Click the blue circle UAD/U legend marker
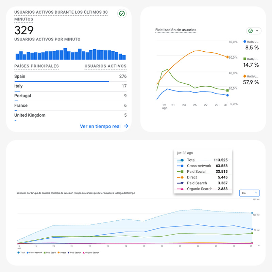 (x=245, y=41)
